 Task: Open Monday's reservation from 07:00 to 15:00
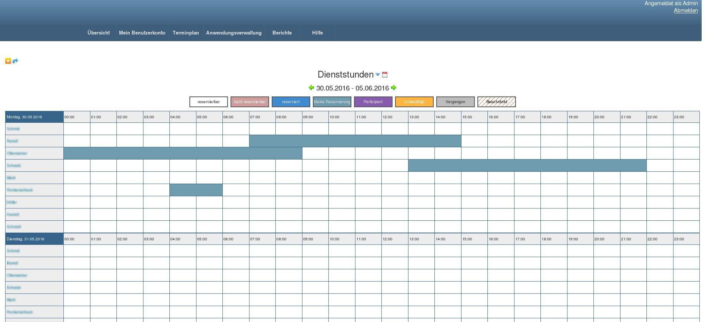click(355, 141)
